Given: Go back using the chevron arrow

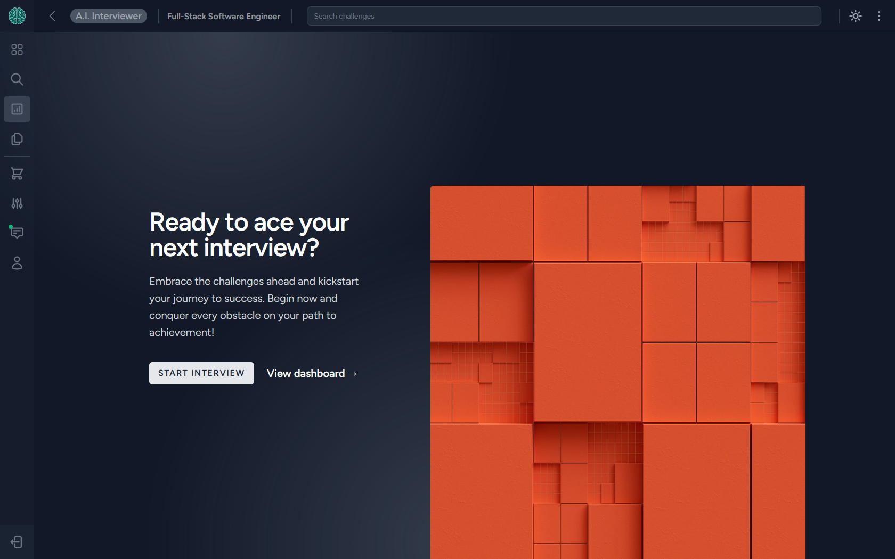Looking at the screenshot, I should click(x=52, y=16).
